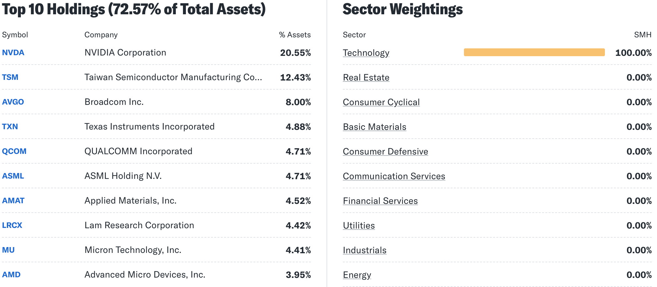The height and width of the screenshot is (287, 657).
Task: Open the AVGO symbol link
Action: [13, 102]
